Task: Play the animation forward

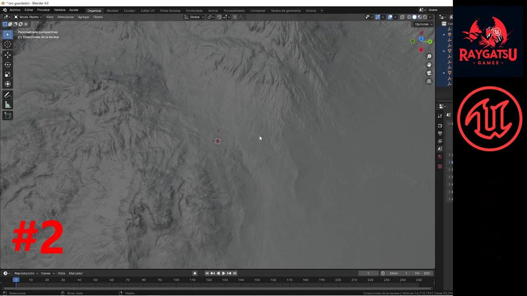Action: click(x=224, y=273)
